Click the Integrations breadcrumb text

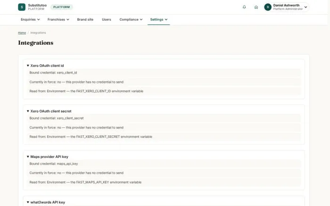pos(38,33)
